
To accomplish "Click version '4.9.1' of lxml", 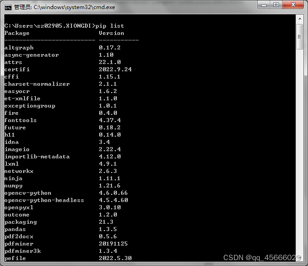I will (x=108, y=164).
